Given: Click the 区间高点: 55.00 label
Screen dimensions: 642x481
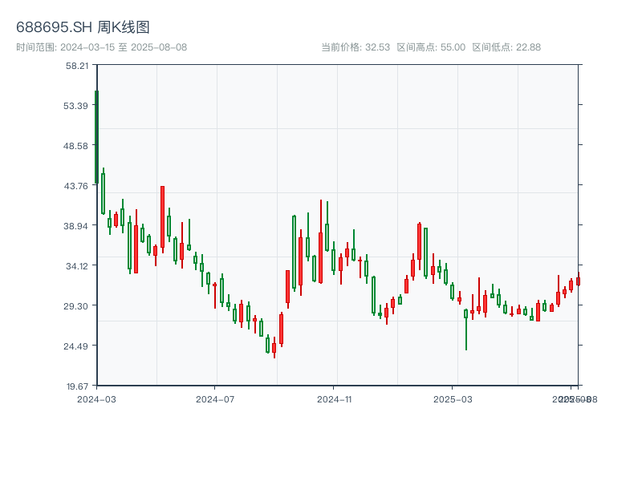Looking at the screenshot, I should (x=431, y=47).
